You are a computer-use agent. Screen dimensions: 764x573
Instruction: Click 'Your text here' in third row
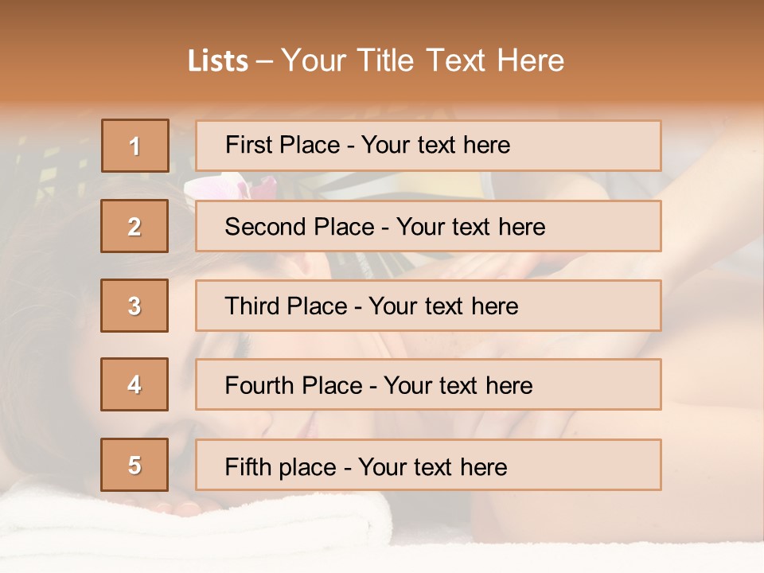[x=443, y=306]
